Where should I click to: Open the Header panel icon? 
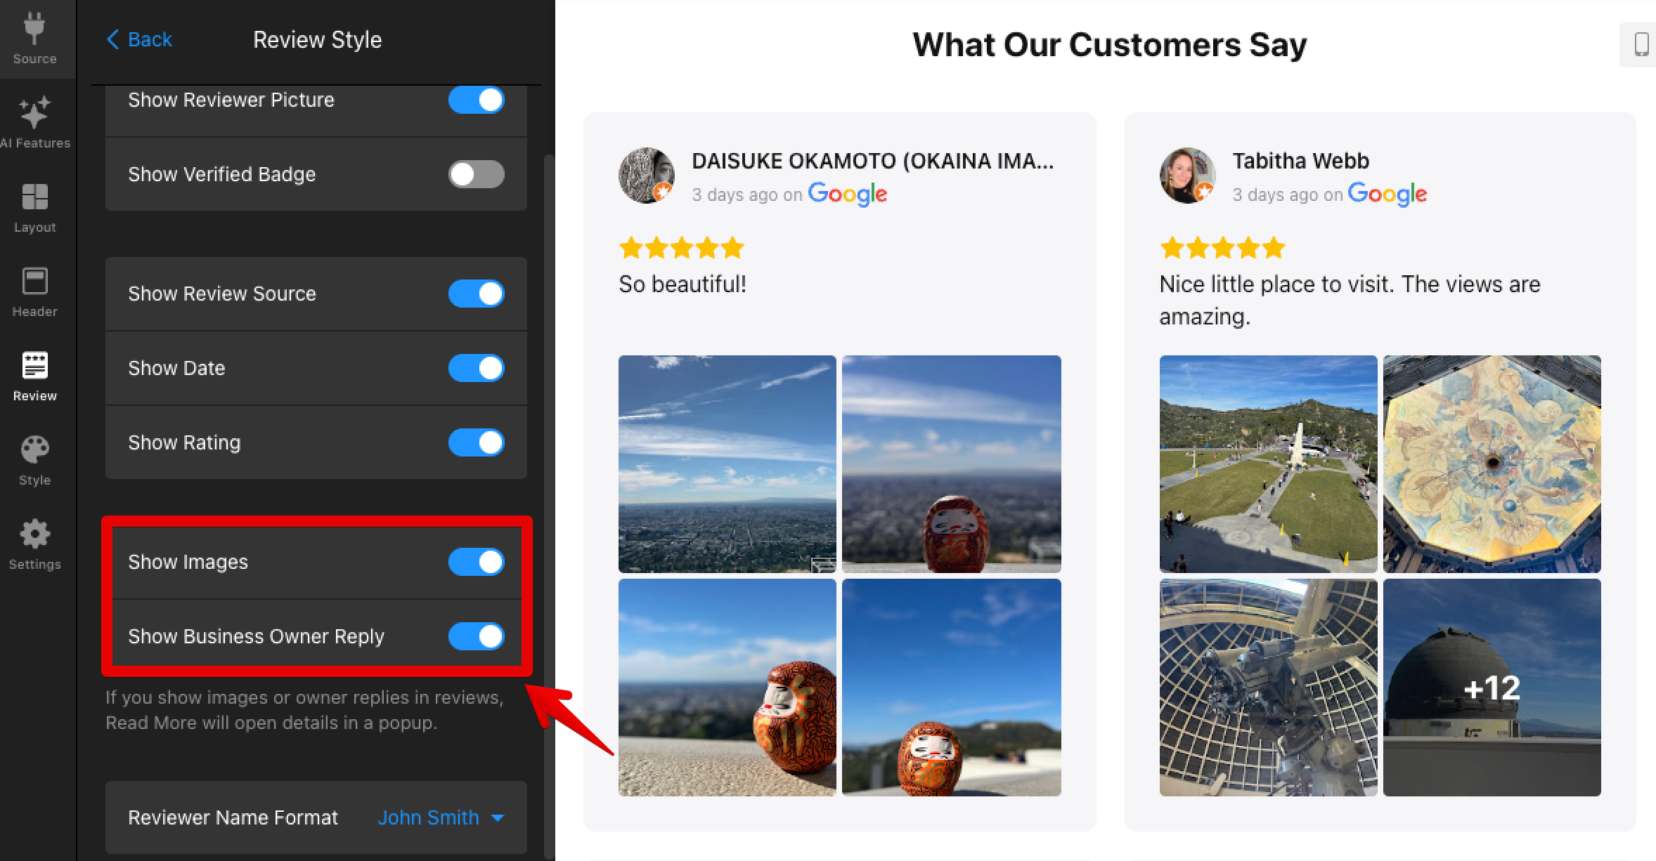point(34,282)
